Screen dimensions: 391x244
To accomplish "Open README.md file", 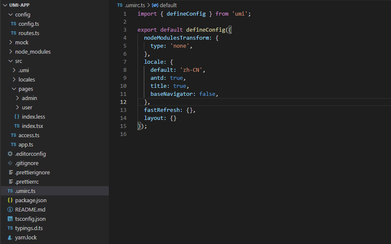I will [30, 209].
